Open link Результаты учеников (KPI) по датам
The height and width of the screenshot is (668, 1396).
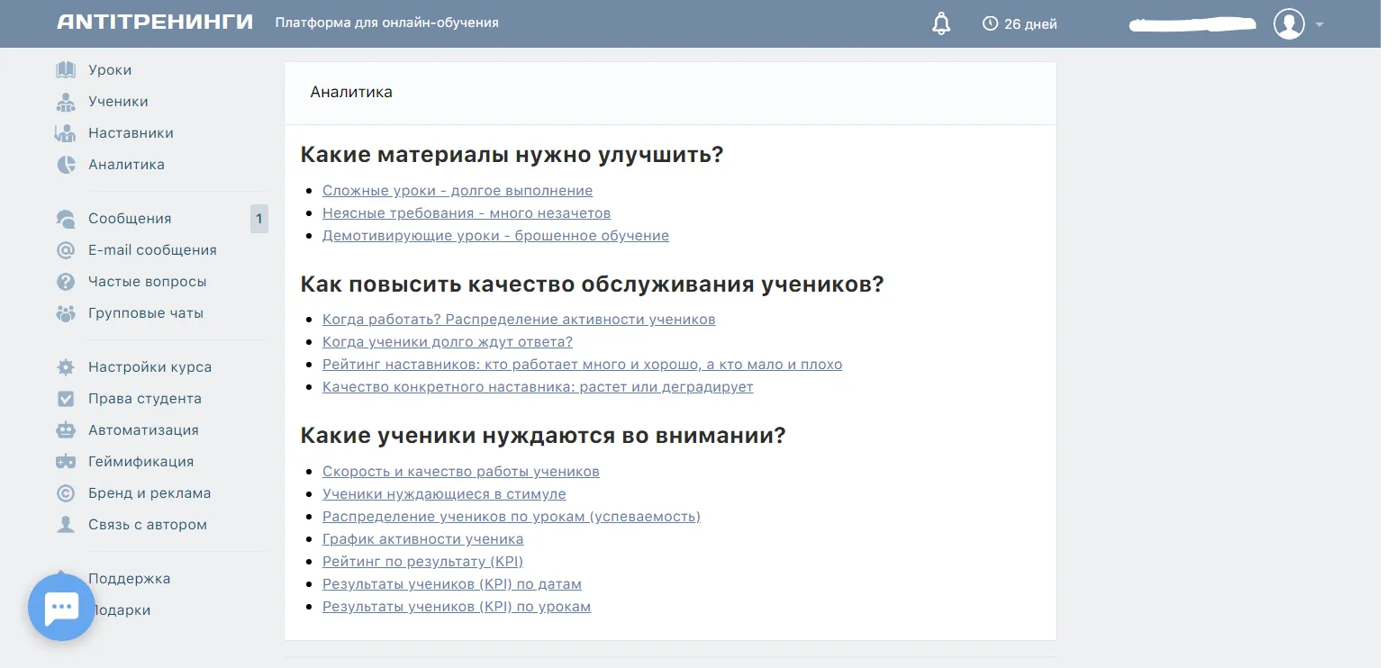coord(452,584)
